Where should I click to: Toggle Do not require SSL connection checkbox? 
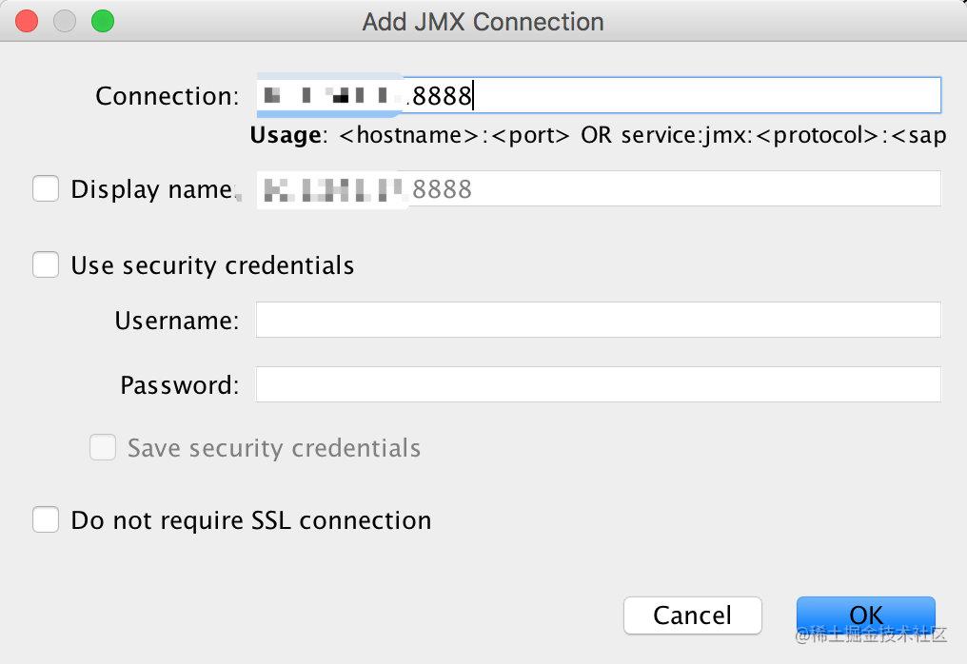[x=46, y=519]
